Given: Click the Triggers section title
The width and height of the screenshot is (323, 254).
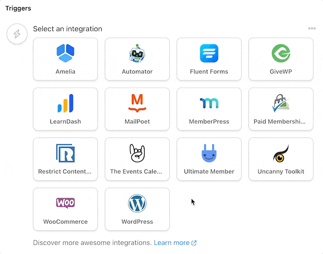Looking at the screenshot, I should coord(18,8).
